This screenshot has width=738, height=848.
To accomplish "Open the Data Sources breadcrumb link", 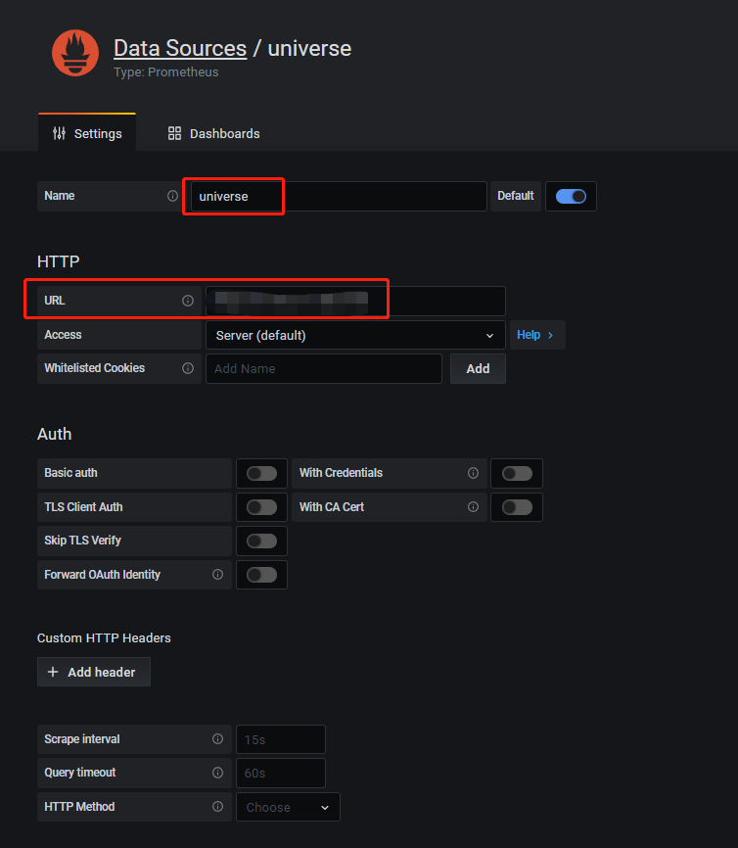I will [x=180, y=47].
